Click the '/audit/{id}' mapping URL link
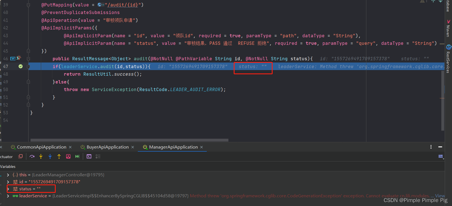 point(123,5)
